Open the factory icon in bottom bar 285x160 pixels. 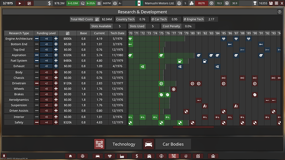[x=122, y=156]
